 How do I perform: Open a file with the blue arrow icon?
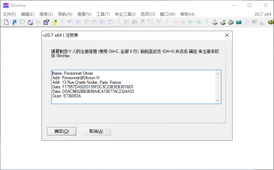coord(14,22)
